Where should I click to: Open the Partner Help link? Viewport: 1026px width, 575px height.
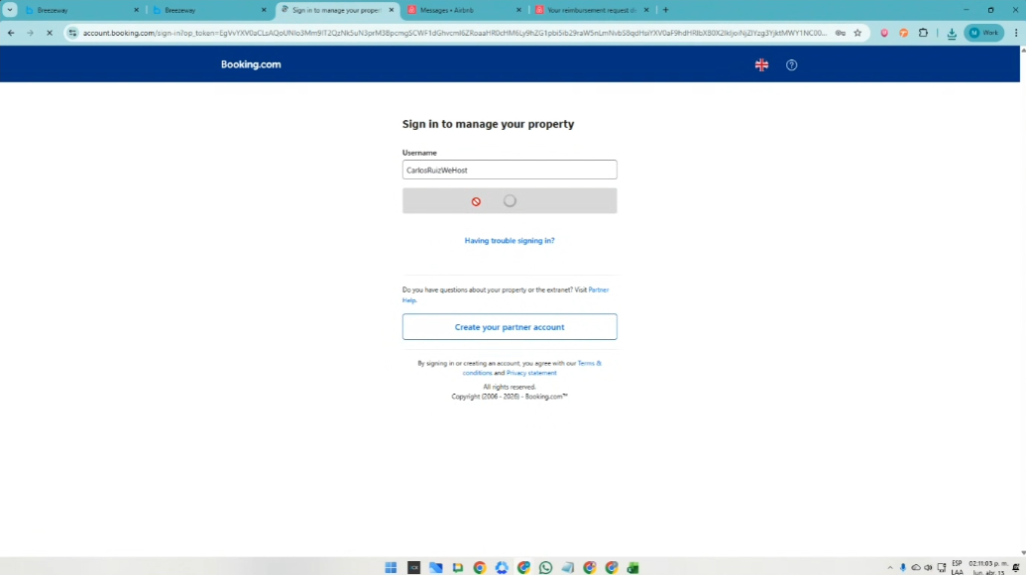coord(598,289)
